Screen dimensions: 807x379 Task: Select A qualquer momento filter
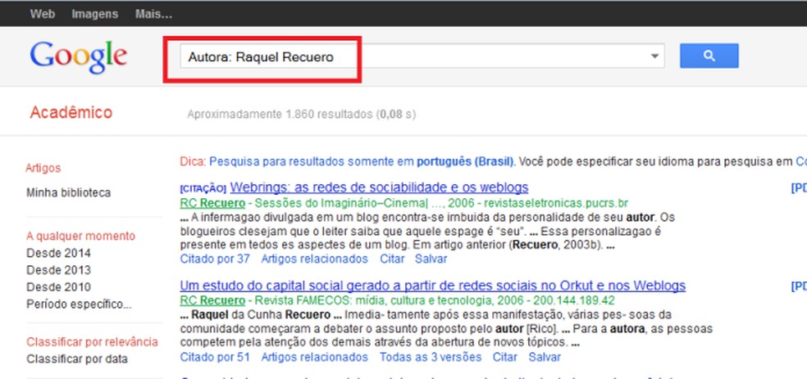81,236
